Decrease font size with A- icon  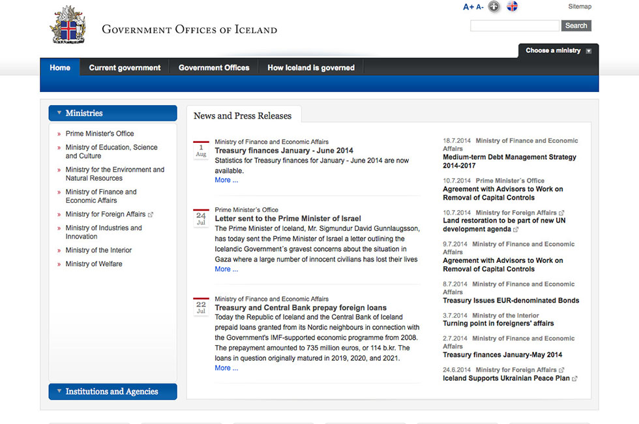[480, 7]
